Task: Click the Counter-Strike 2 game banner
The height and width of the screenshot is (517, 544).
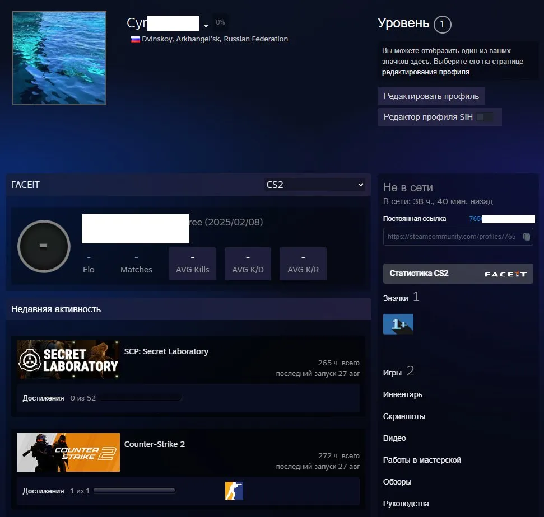Action: click(68, 452)
